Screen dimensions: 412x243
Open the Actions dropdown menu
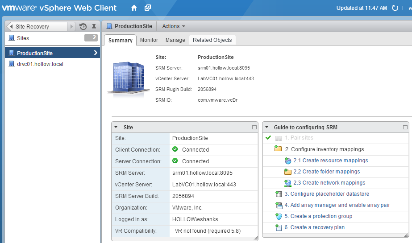[x=174, y=26]
